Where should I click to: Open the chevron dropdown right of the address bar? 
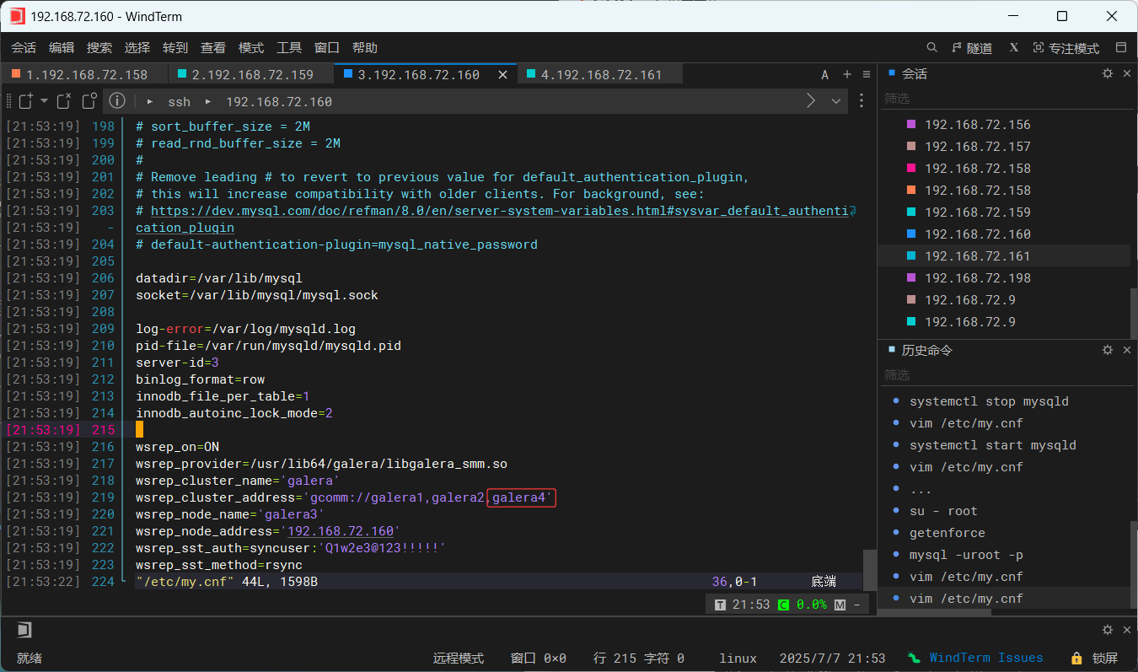click(835, 100)
